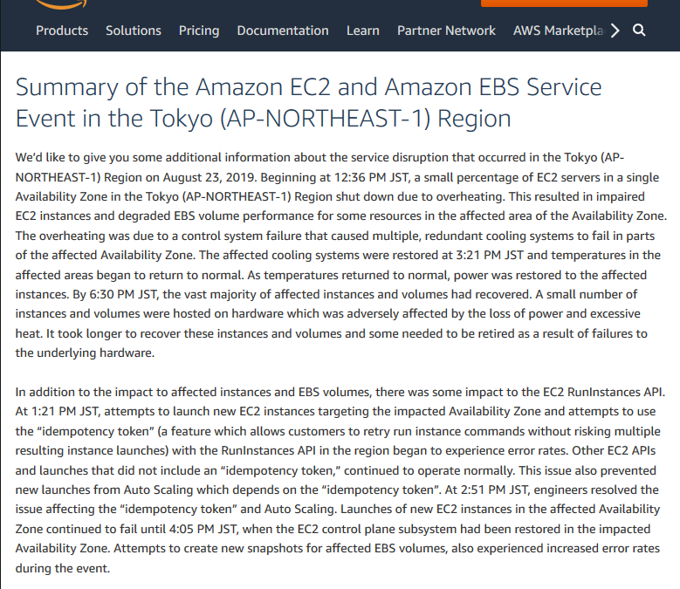Open the Products menu

tap(62, 31)
